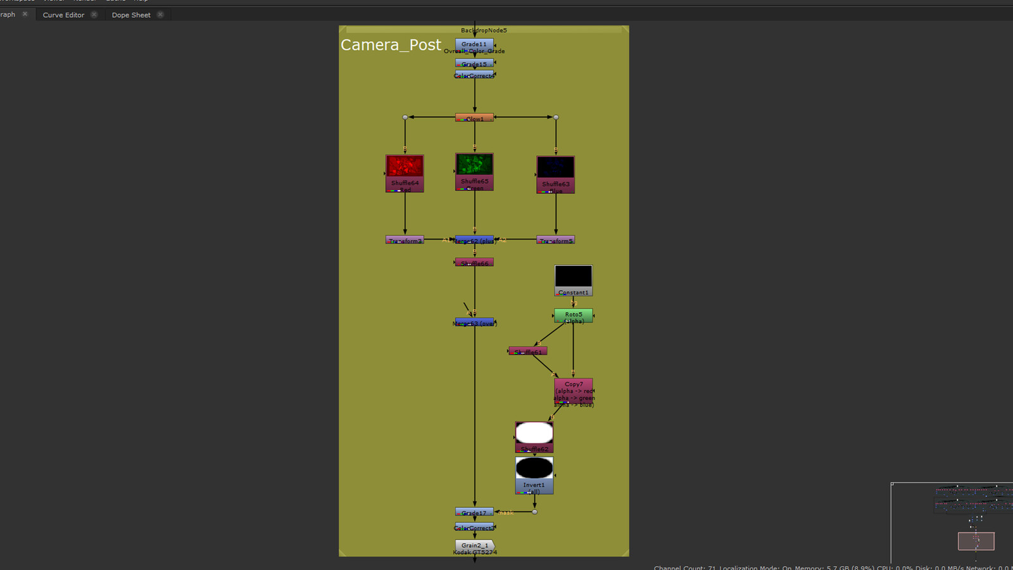Click the backdrop bottom-right resize corner
Screen dimensions: 1013x570
[625, 553]
